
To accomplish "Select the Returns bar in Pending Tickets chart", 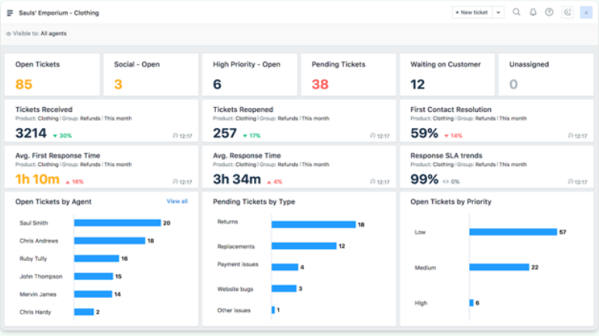I will tap(312, 224).
